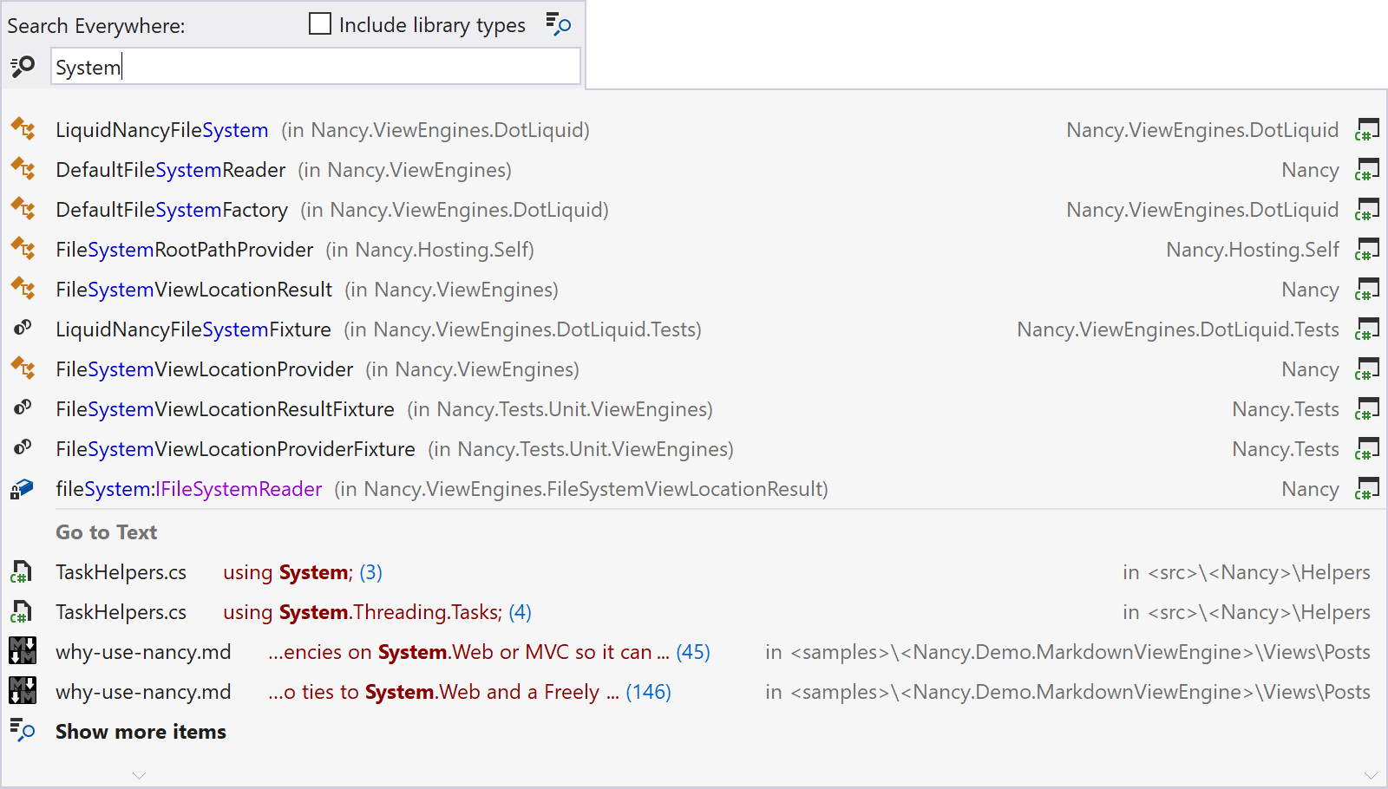
Task: Click class icon of LiquidNancyFileSystem row
Action: (x=23, y=130)
